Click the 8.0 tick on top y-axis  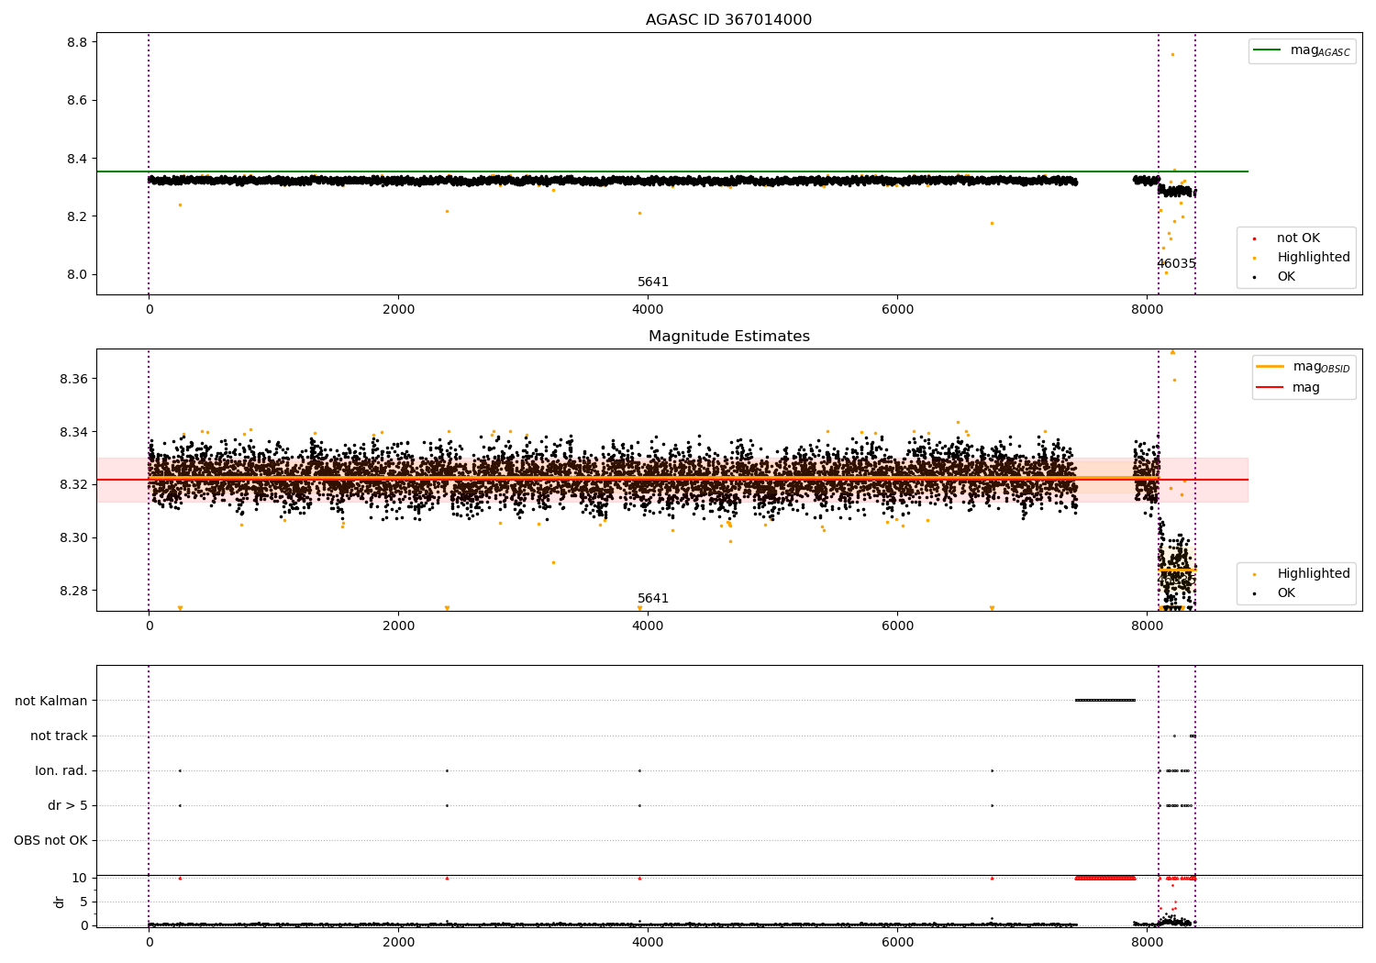(77, 275)
